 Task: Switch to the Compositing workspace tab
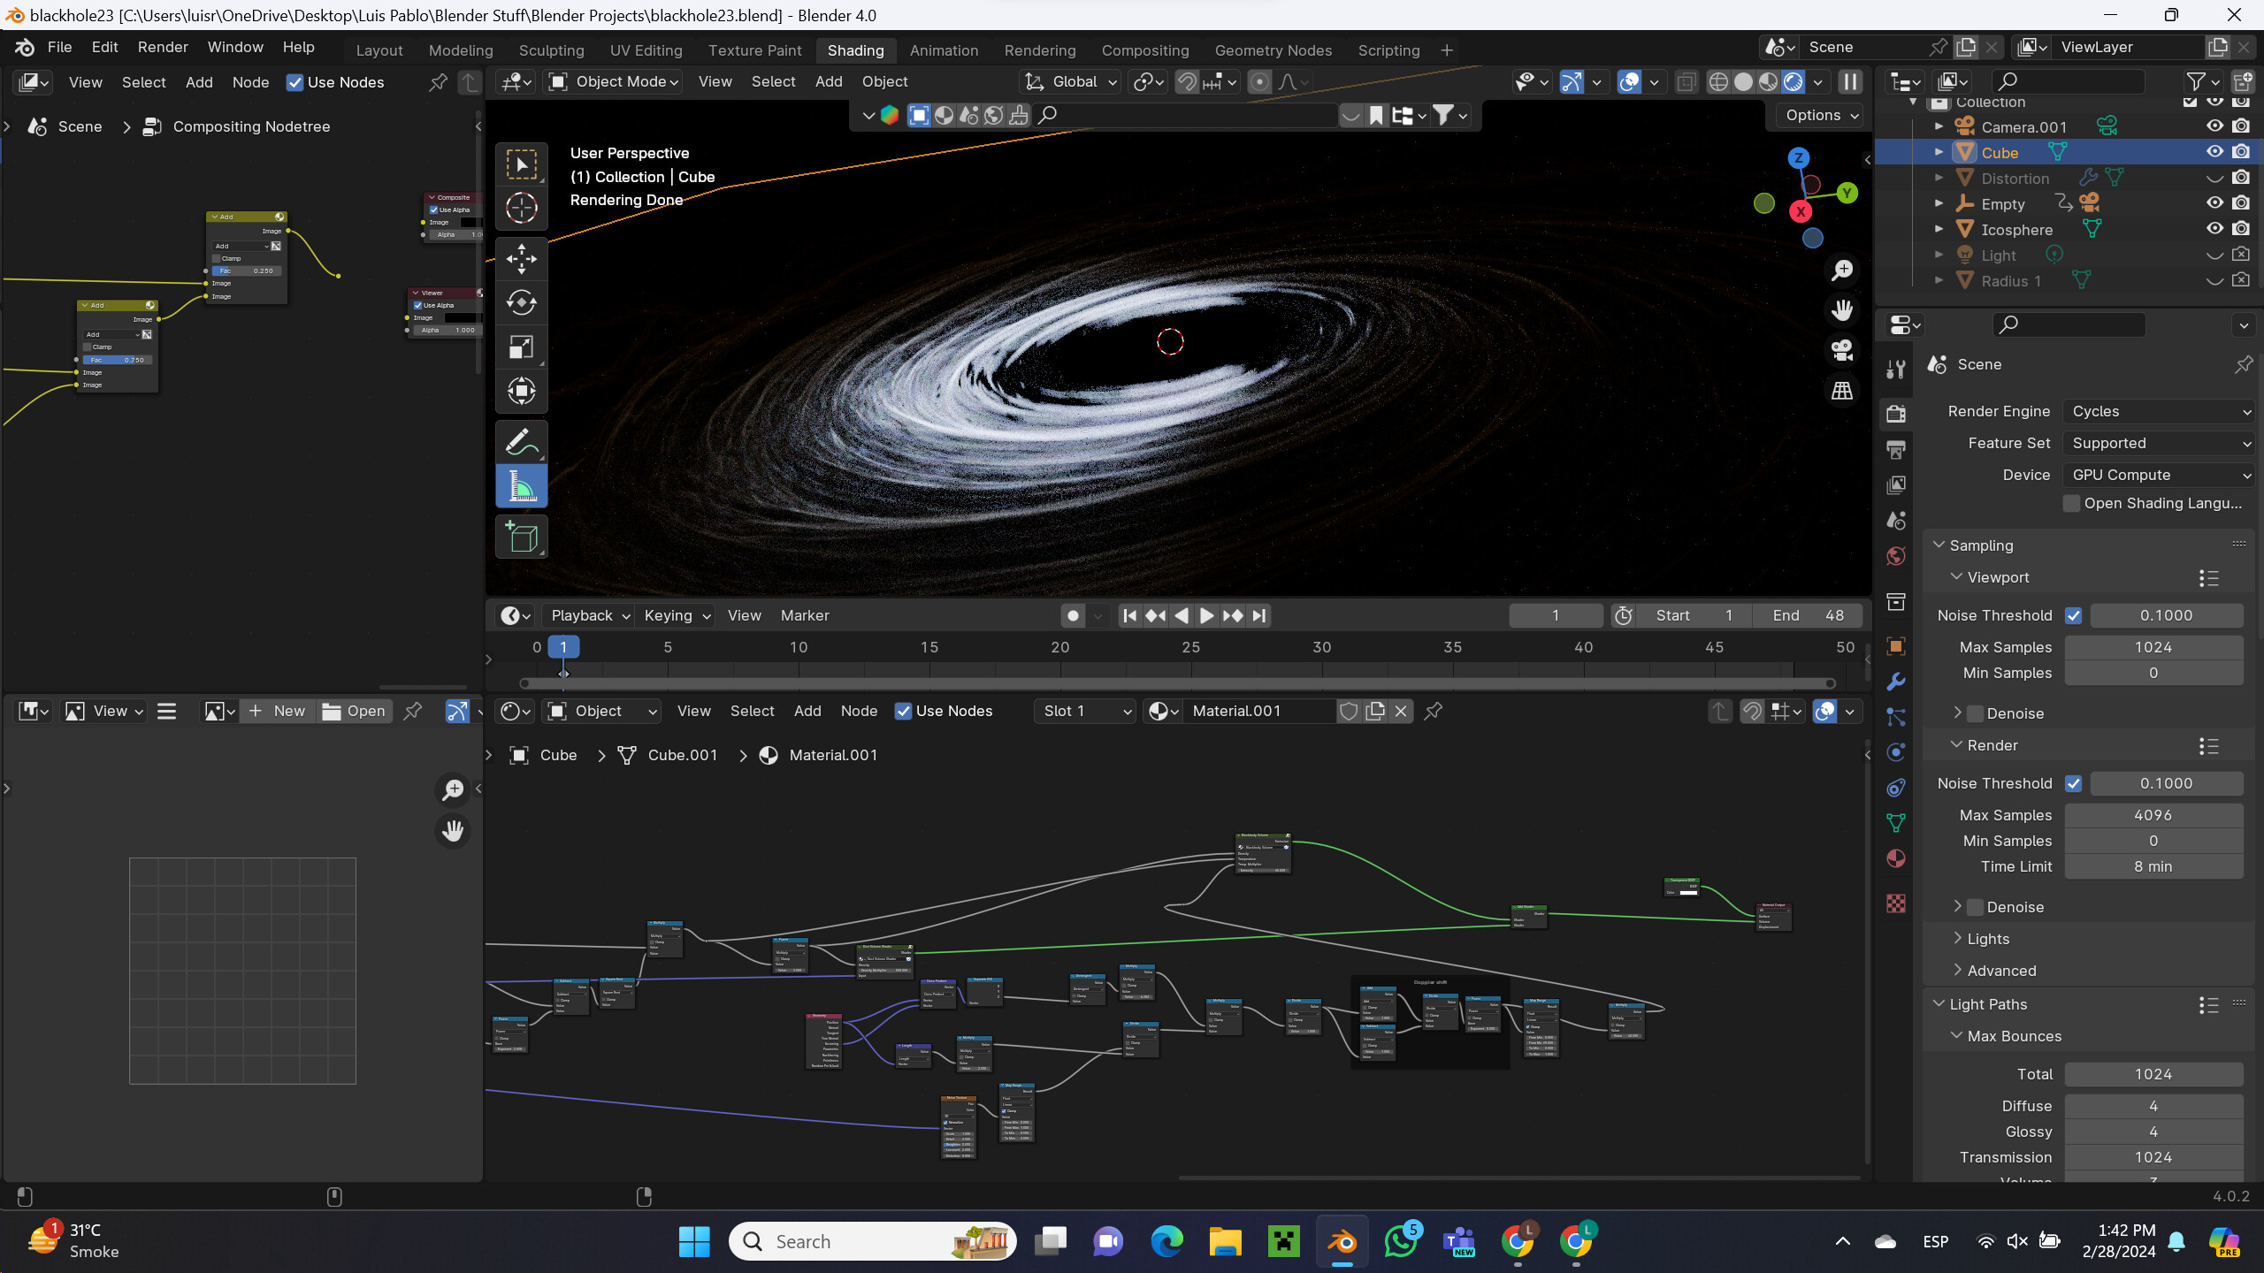pyautogui.click(x=1145, y=50)
